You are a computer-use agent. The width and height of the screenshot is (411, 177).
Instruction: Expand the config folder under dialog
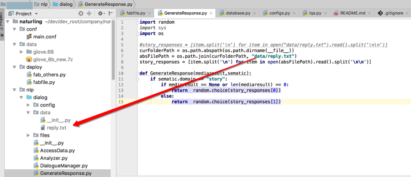click(29, 105)
